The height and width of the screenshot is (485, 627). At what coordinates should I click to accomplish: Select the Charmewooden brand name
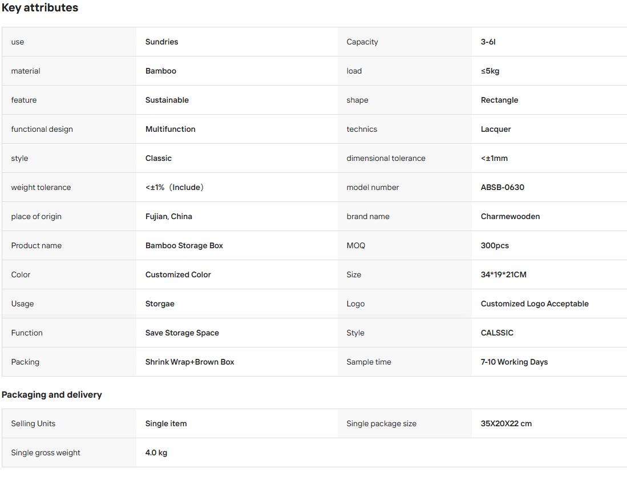[x=510, y=216]
